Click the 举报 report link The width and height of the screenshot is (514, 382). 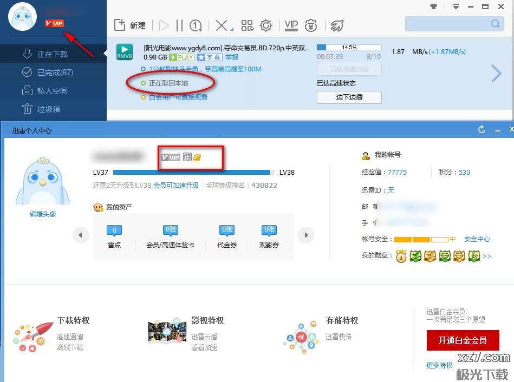coord(232,57)
